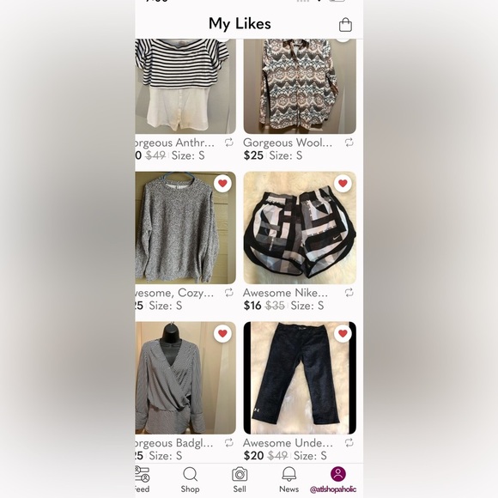Open the Gorgeous Wool title link
The width and height of the screenshot is (498, 498).
(288, 143)
